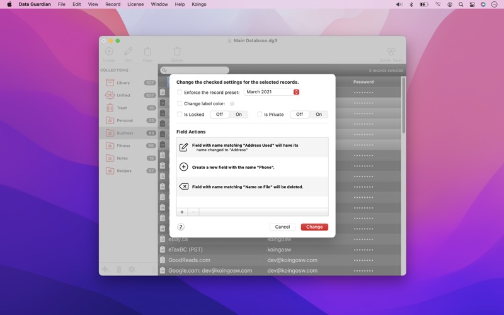Click the records search input field
Viewport: 504px width, 315px height.
(195, 70)
